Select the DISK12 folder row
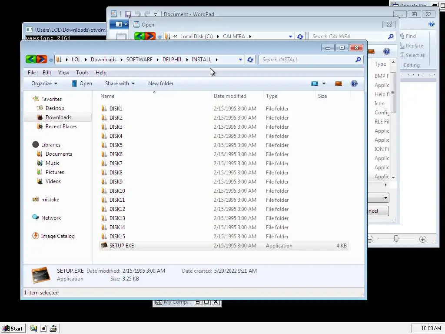Screen dimensions: 445x334 pos(224,209)
